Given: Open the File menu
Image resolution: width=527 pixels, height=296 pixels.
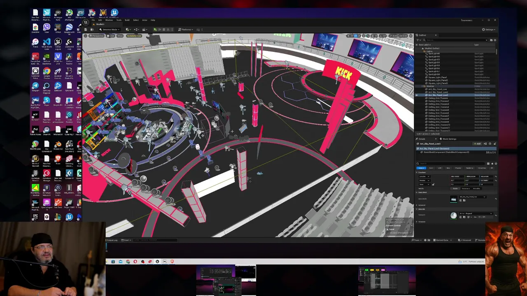Looking at the screenshot, I should [93, 20].
